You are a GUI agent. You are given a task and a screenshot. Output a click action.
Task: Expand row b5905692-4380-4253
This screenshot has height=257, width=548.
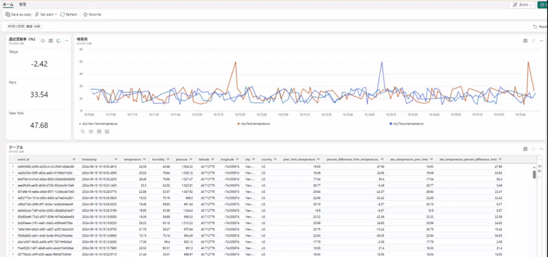click(x=13, y=167)
